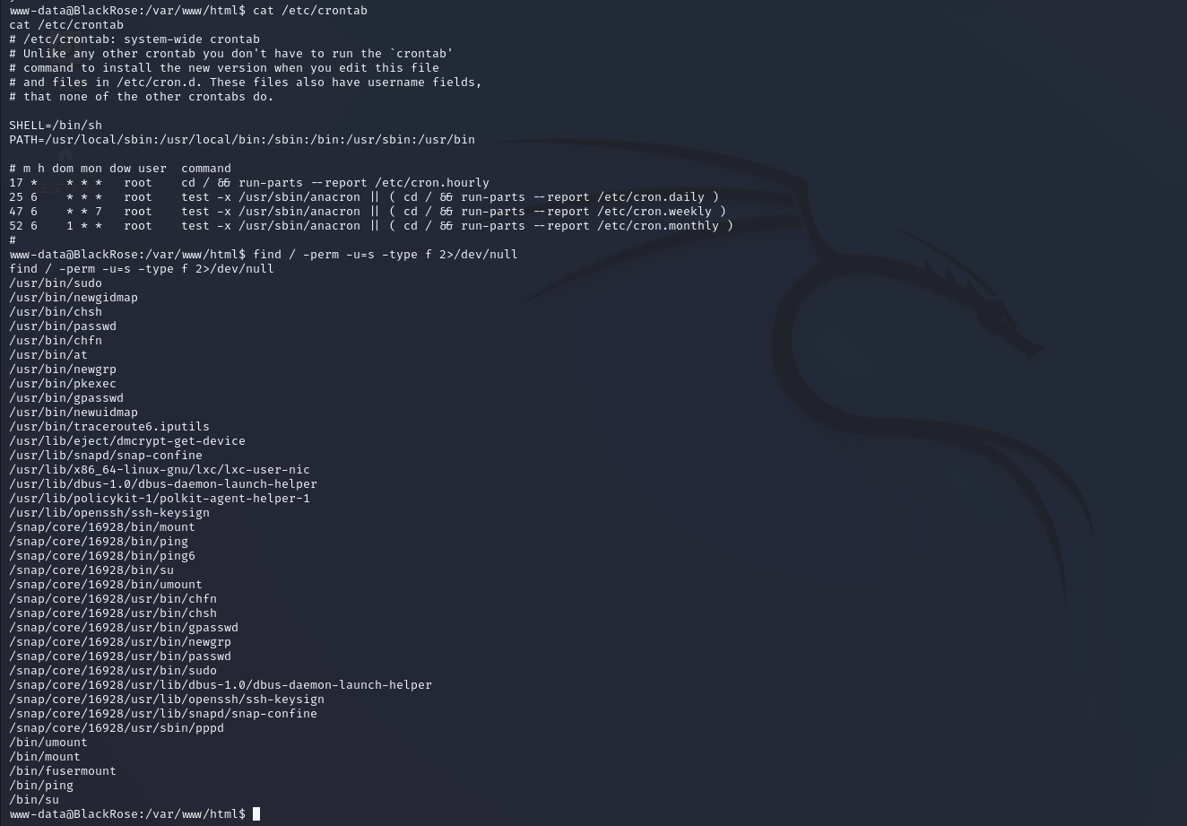Click the line '/snap/core/16928/bin/mount'

tap(102, 526)
